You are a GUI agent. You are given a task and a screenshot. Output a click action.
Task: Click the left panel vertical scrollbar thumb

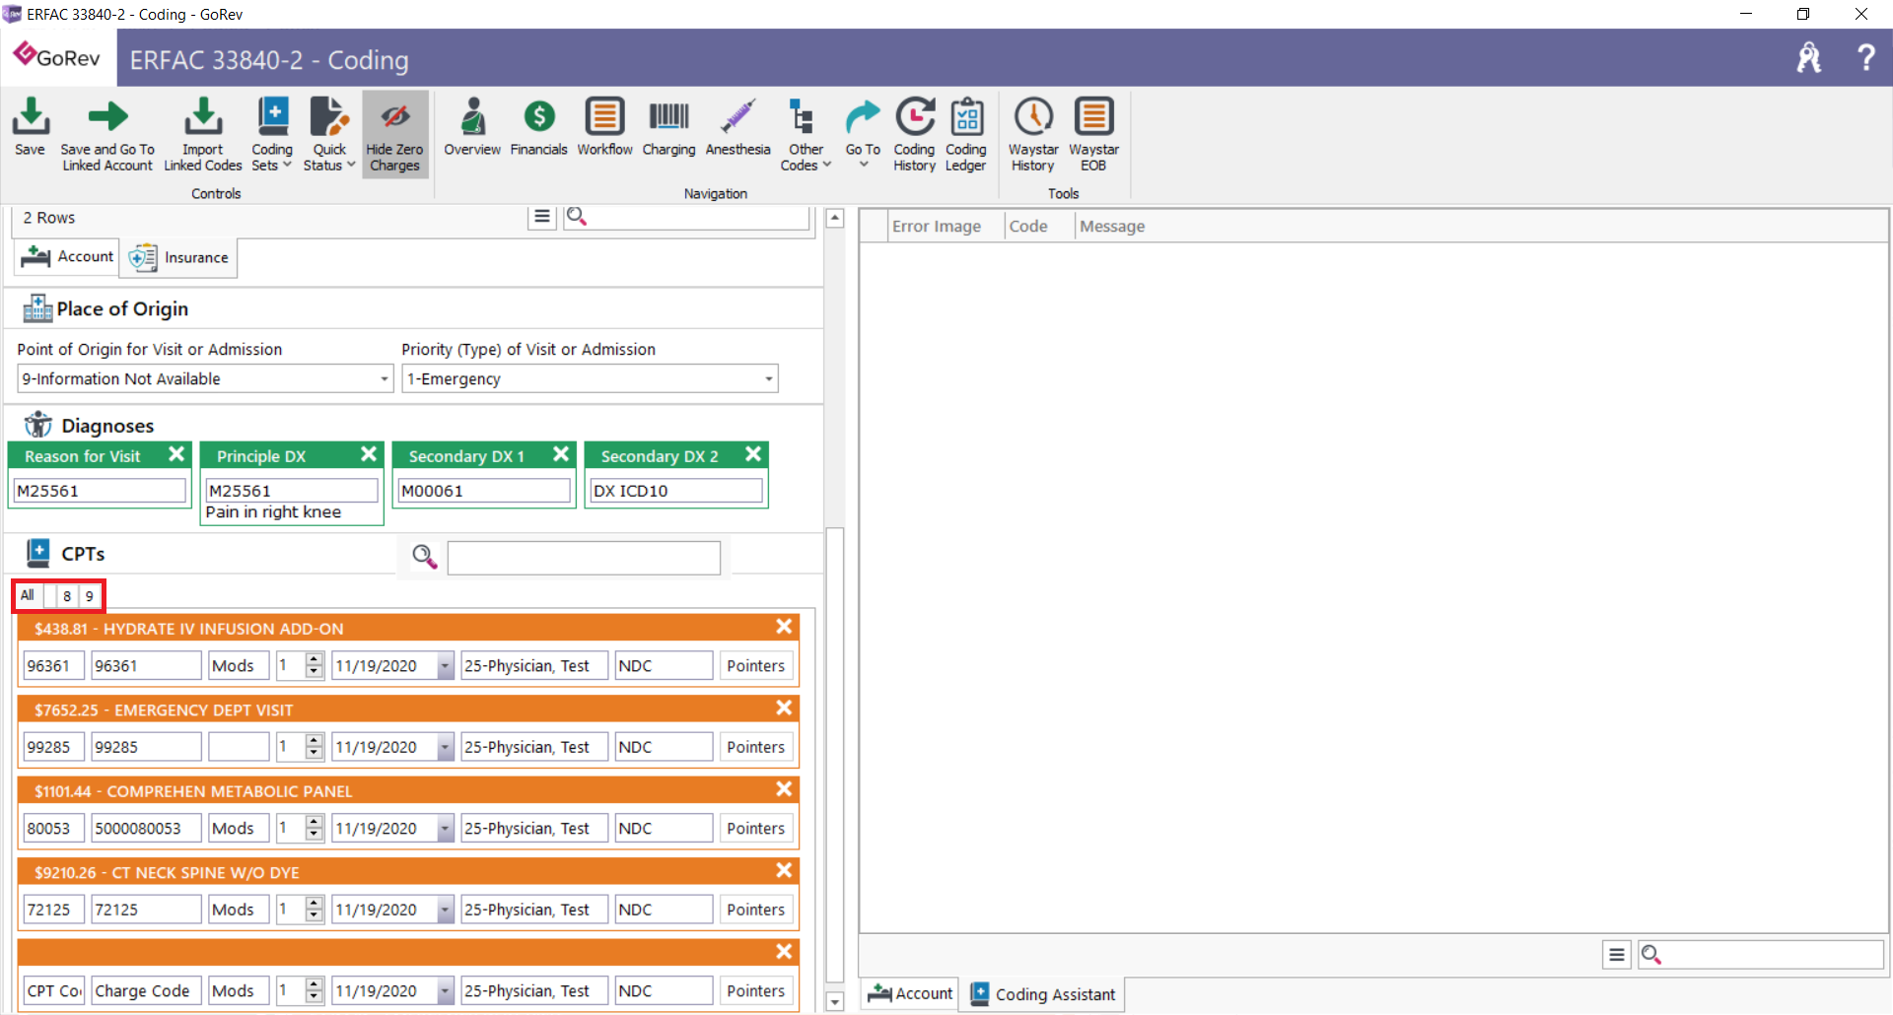[x=835, y=754]
